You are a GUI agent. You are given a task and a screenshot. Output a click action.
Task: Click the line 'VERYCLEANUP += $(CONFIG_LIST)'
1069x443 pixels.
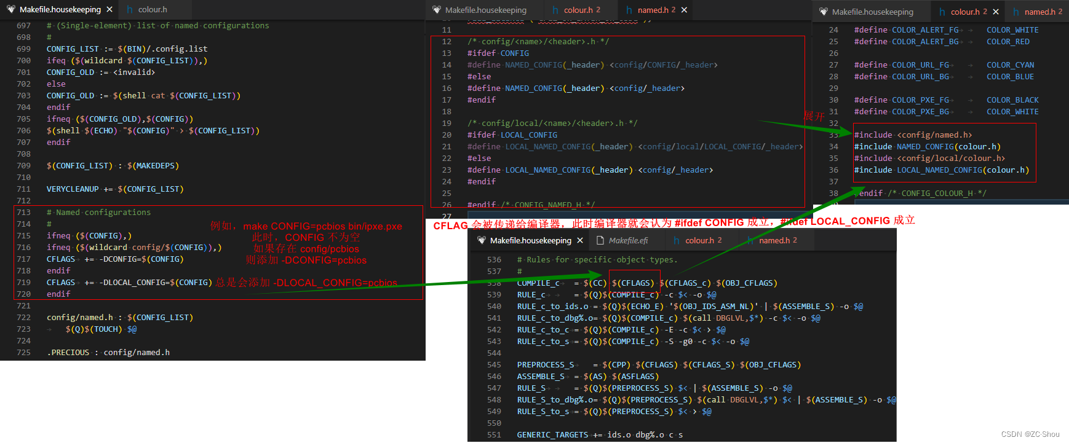115,189
